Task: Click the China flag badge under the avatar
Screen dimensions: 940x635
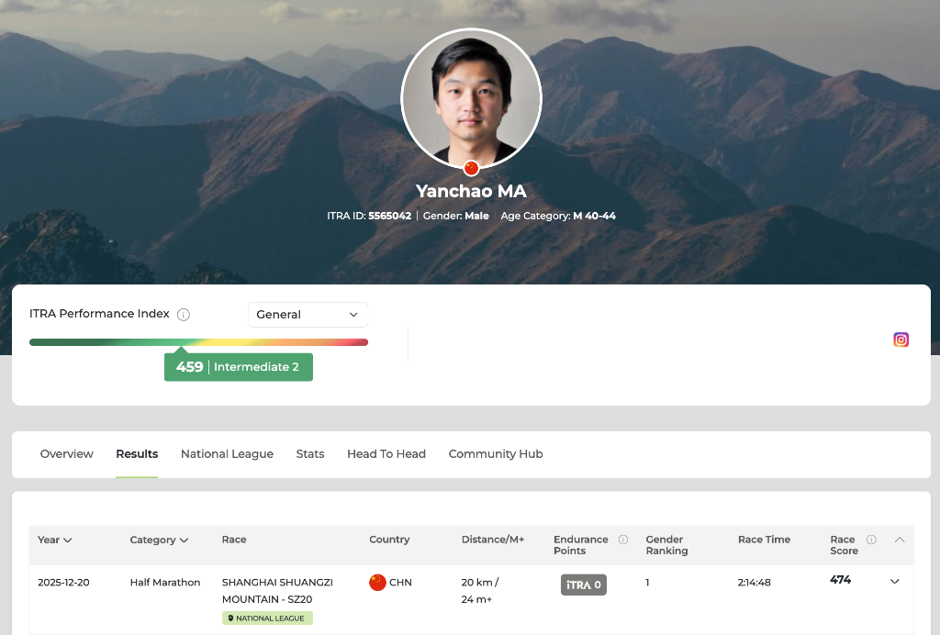Action: click(x=471, y=168)
